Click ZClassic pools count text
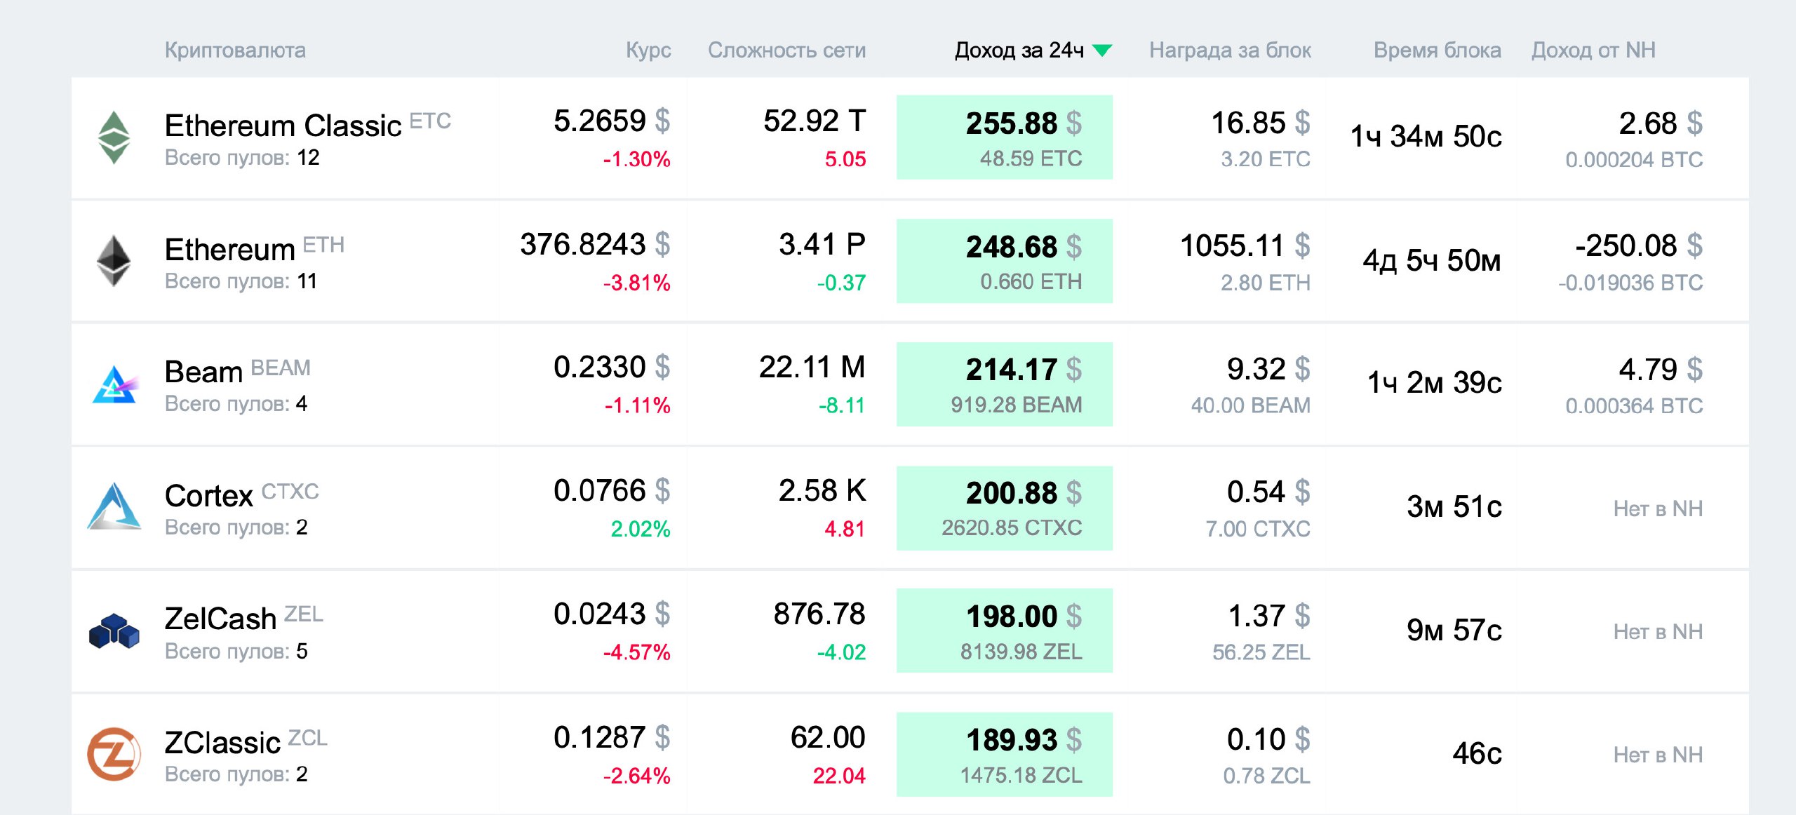 (236, 774)
